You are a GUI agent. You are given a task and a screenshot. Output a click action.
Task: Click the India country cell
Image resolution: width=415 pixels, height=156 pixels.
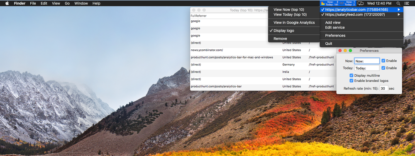coord(286,72)
